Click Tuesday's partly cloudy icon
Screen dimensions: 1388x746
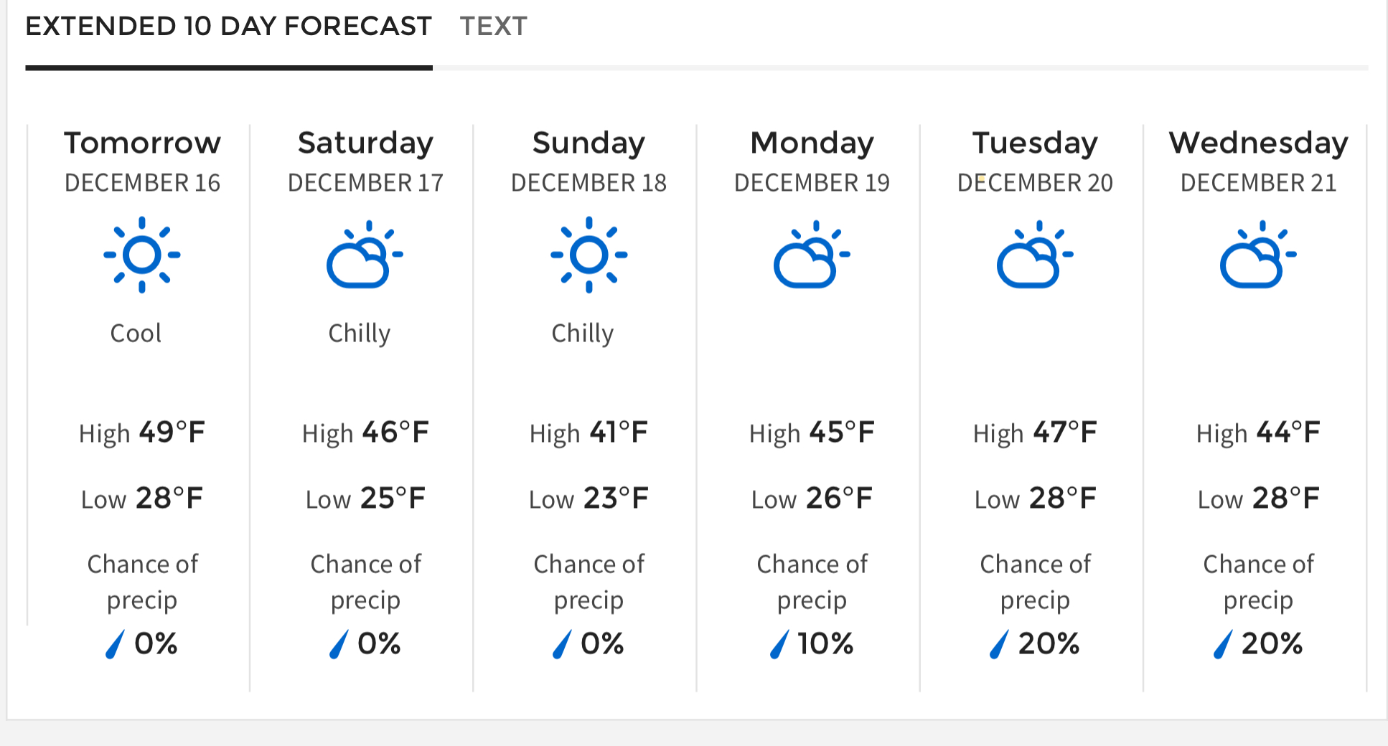(x=1035, y=255)
